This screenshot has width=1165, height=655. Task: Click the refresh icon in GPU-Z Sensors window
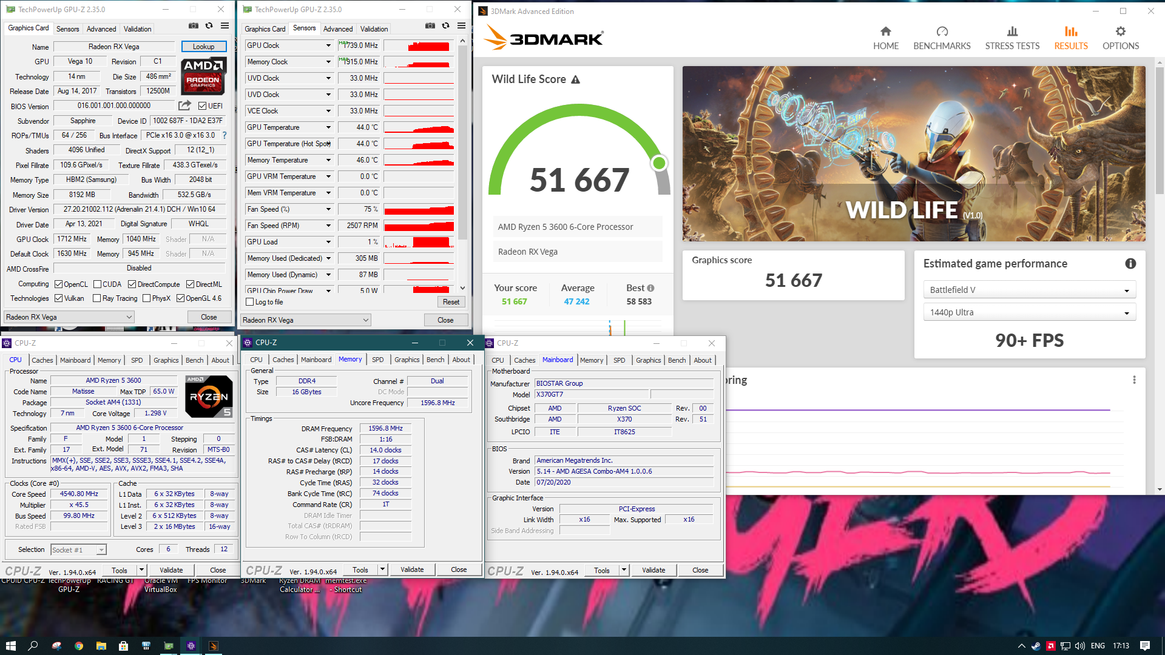[x=445, y=25]
